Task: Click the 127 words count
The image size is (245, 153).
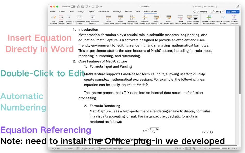Action: tap(69, 148)
